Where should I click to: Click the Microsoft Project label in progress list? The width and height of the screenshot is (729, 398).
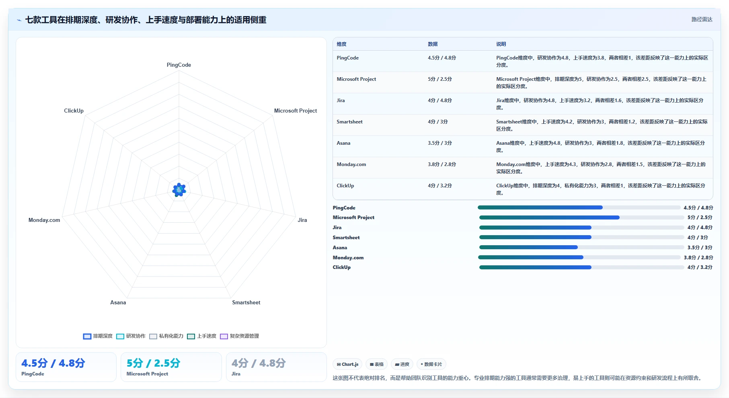[x=353, y=217]
